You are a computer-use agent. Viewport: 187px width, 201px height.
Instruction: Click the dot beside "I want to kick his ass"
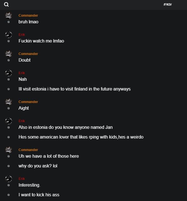[x=9, y=195]
